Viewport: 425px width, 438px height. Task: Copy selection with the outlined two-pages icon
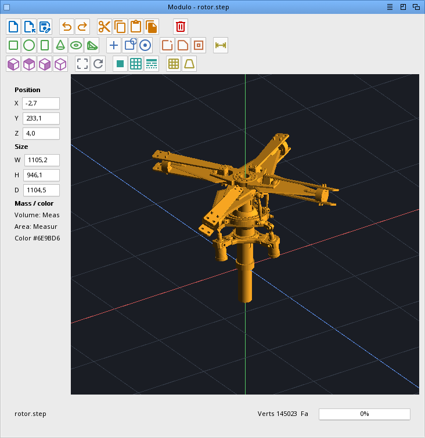coord(120,27)
